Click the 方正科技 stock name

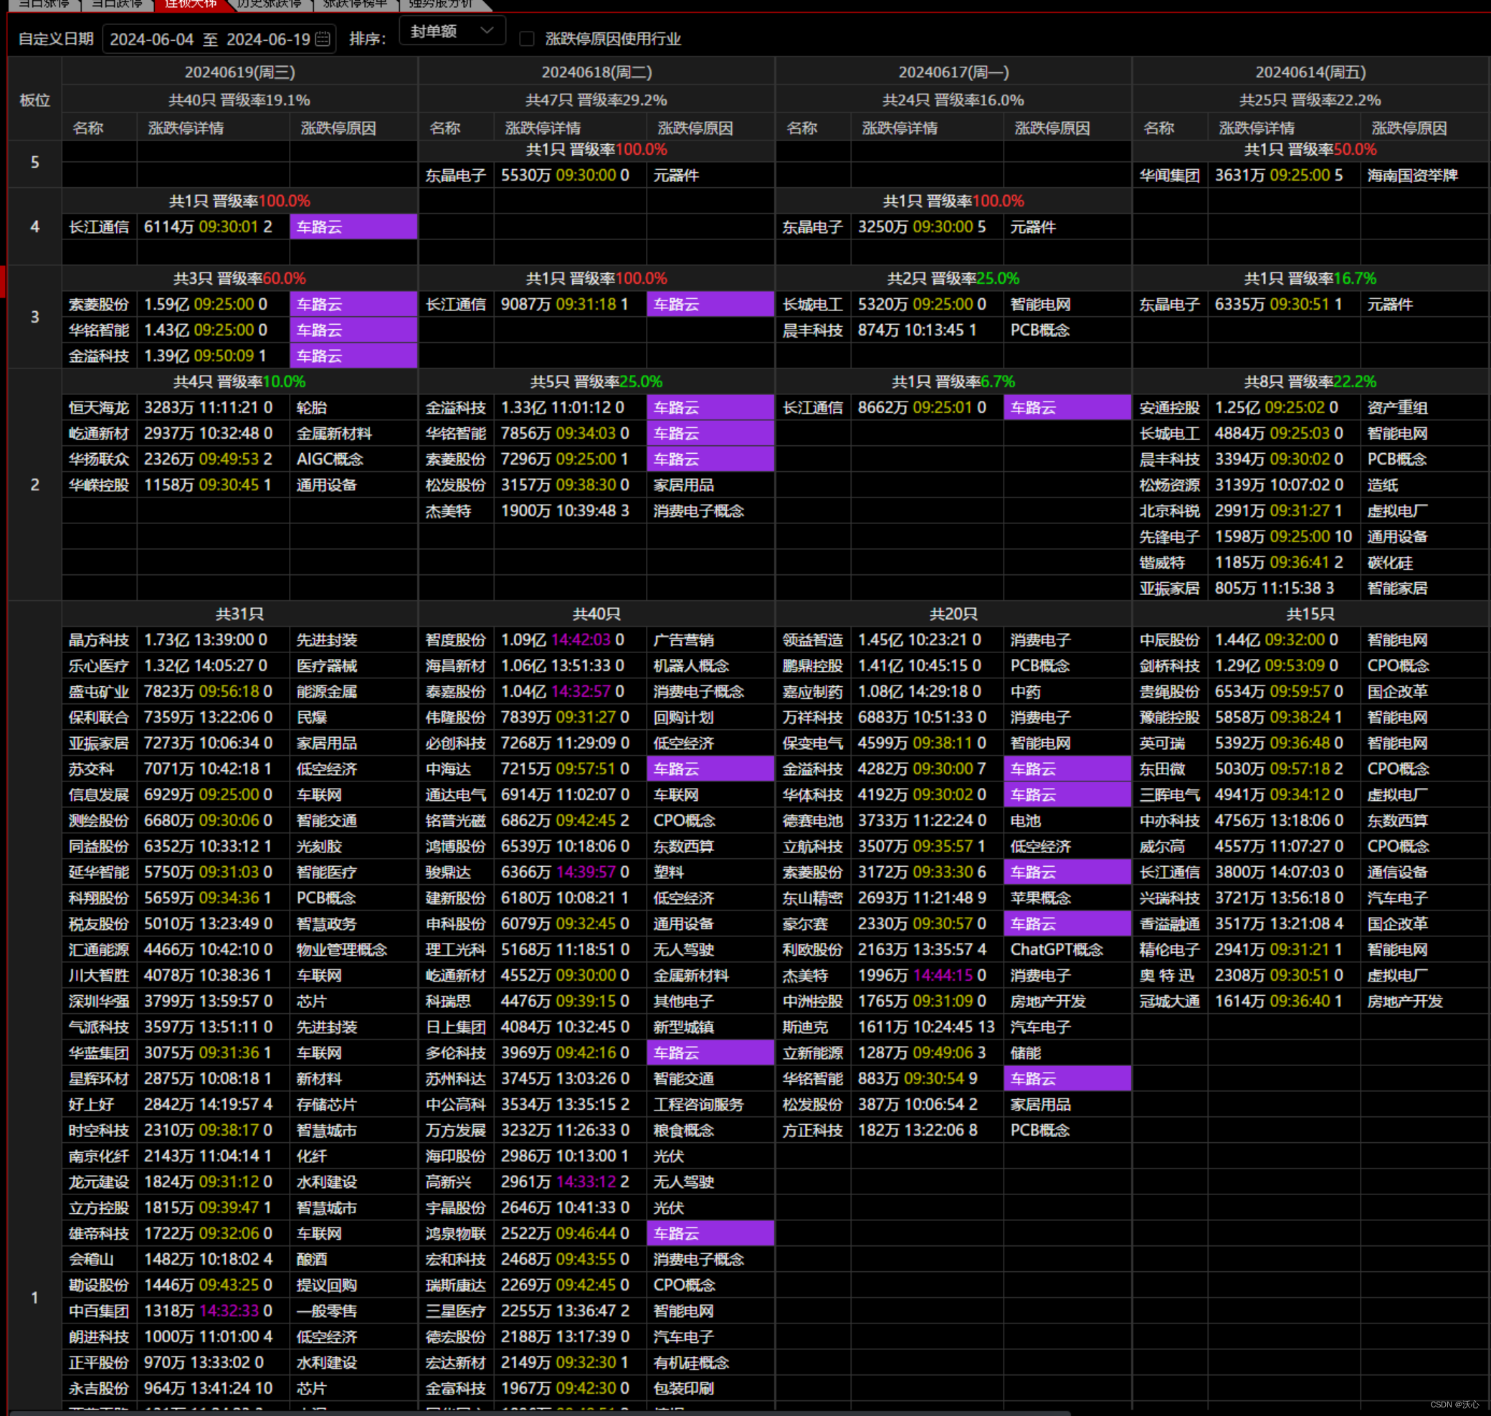tap(813, 1131)
